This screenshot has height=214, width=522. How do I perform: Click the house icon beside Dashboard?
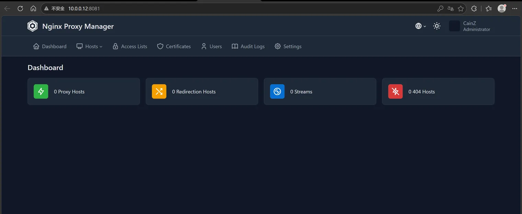[x=36, y=46]
